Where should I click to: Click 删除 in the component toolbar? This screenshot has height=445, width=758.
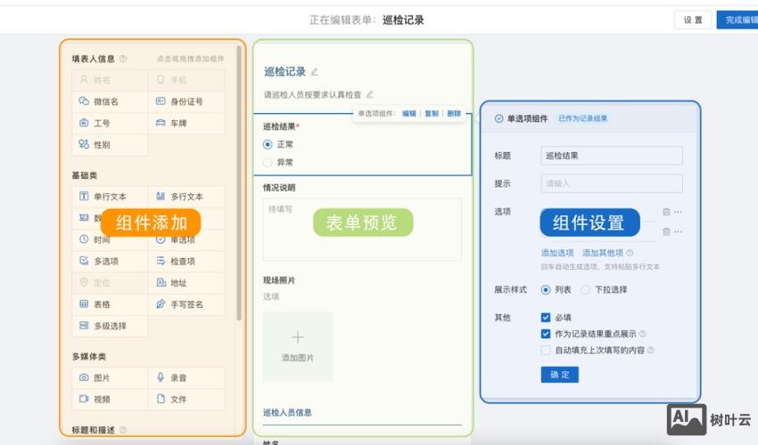click(x=454, y=113)
